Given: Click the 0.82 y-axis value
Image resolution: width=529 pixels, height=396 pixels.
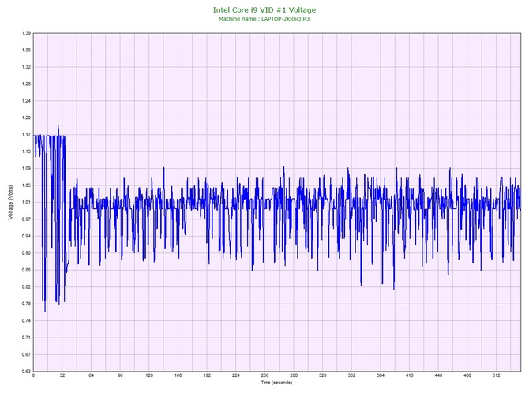Looking at the screenshot, I should tap(26, 287).
